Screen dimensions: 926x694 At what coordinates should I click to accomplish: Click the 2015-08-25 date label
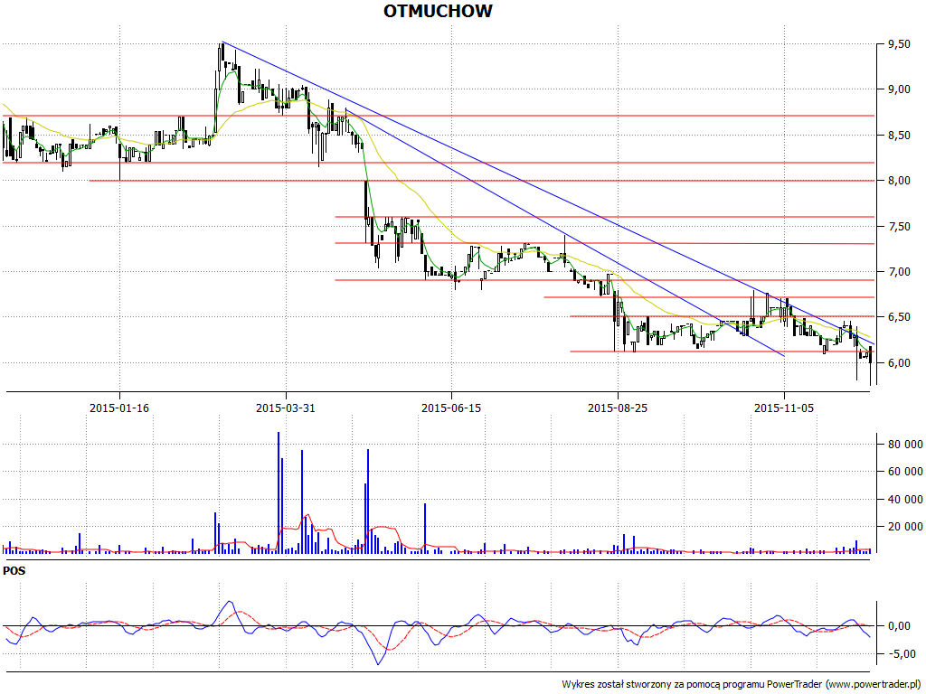pos(618,408)
